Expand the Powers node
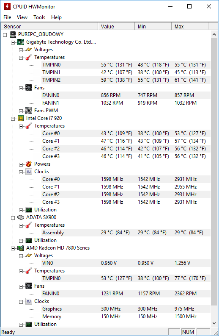 21,164
